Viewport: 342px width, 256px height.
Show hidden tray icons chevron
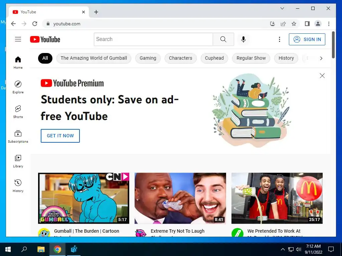(283, 249)
